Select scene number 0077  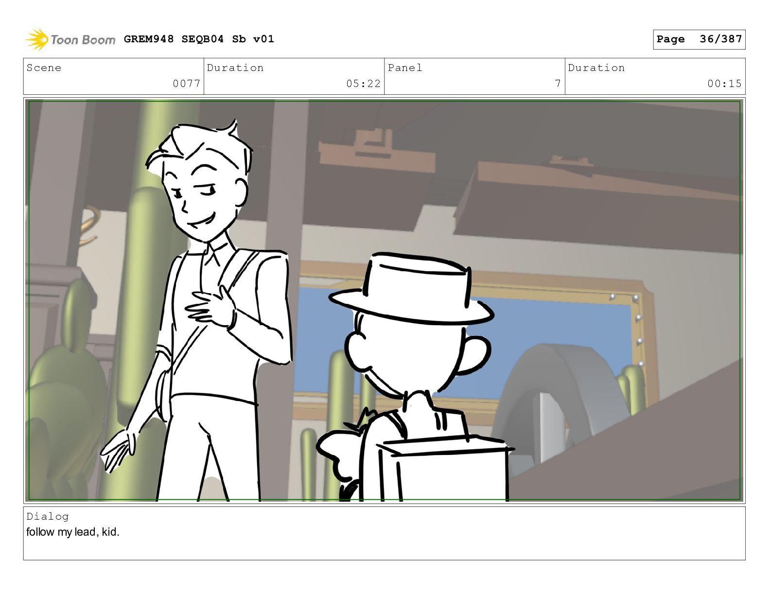(x=187, y=84)
